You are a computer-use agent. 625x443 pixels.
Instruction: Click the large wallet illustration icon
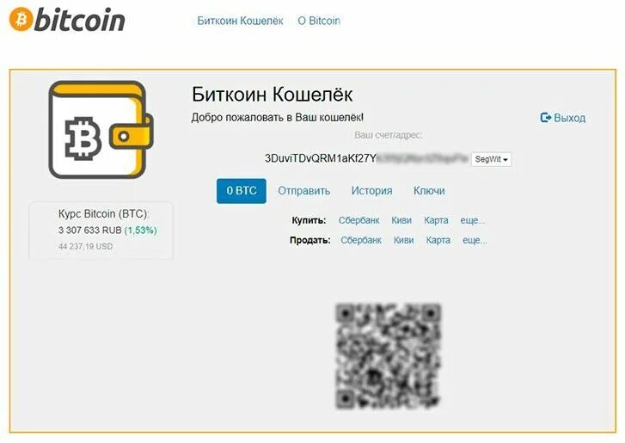(x=101, y=130)
